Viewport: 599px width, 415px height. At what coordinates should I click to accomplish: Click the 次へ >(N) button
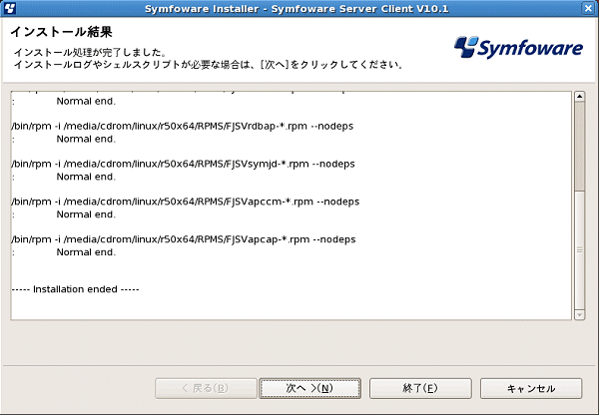(x=309, y=388)
